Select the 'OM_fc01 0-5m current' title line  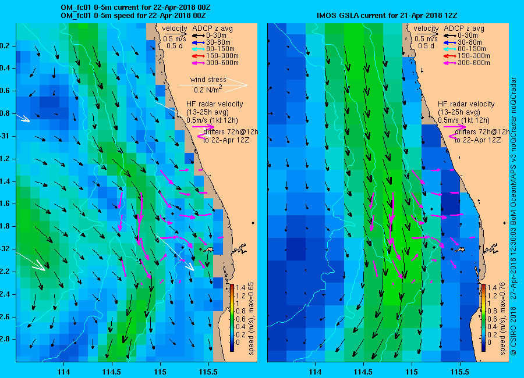(x=136, y=8)
